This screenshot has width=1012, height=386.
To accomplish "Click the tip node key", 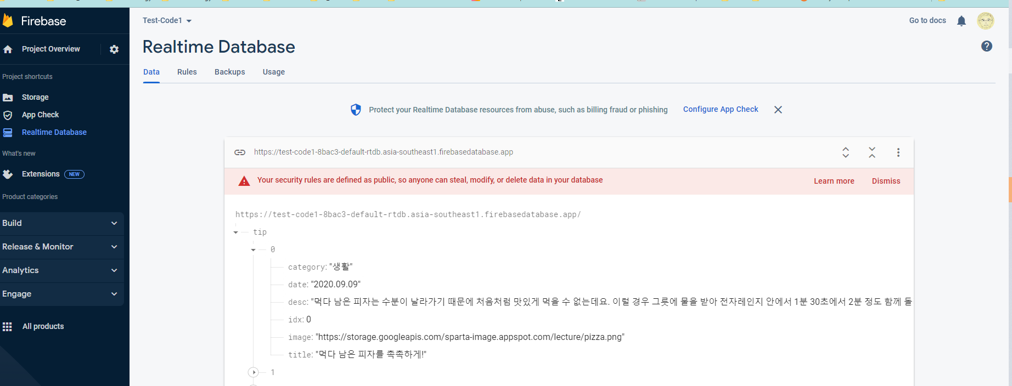I will pos(260,232).
